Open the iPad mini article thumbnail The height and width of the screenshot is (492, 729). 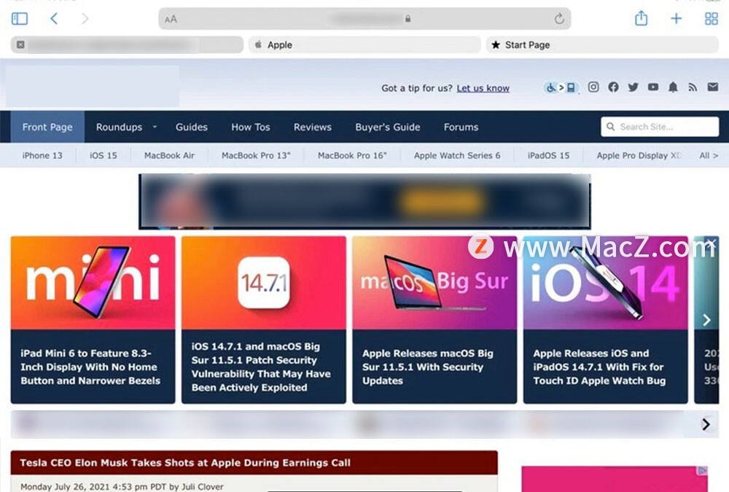tap(93, 283)
